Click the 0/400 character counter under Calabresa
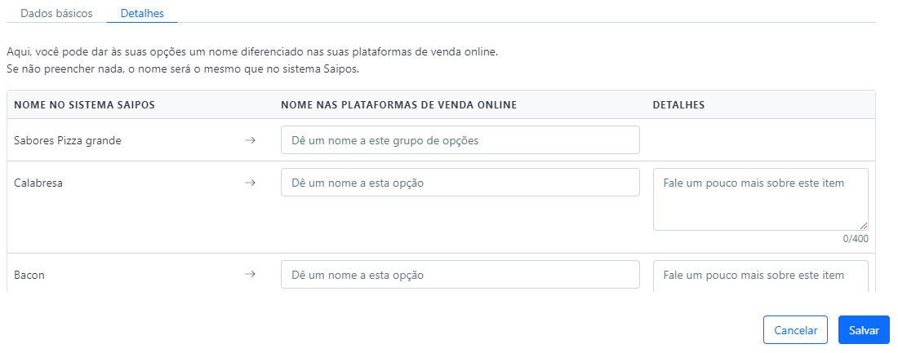 (856, 239)
